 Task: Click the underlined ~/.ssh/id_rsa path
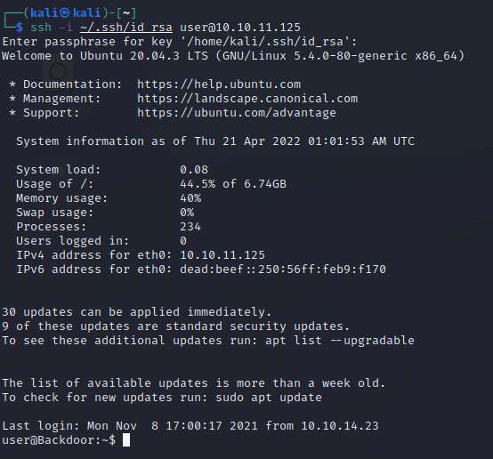pyautogui.click(x=126, y=28)
